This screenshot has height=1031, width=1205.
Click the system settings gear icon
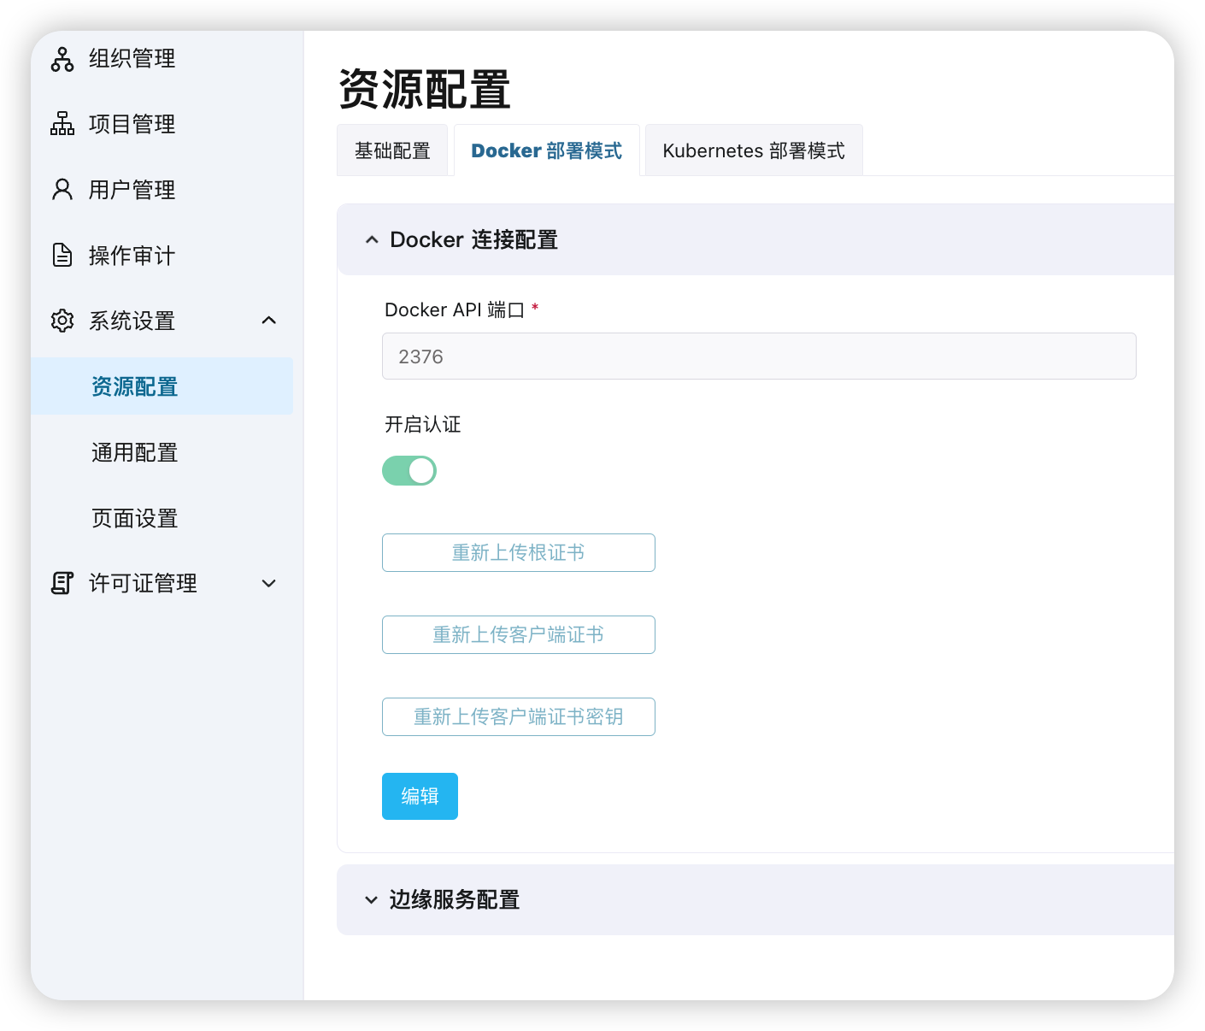pos(62,321)
